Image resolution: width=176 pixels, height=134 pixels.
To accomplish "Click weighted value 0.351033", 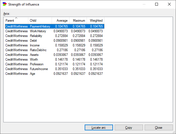I will (x=96, y=69).
